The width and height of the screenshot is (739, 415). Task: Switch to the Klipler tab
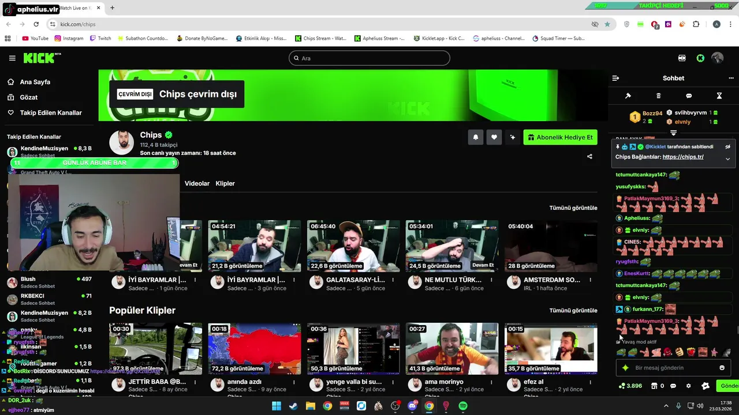225,183
